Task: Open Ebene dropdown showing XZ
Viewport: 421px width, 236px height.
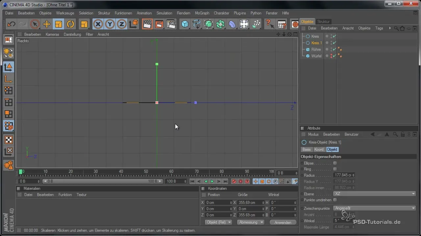Action: pos(375,194)
